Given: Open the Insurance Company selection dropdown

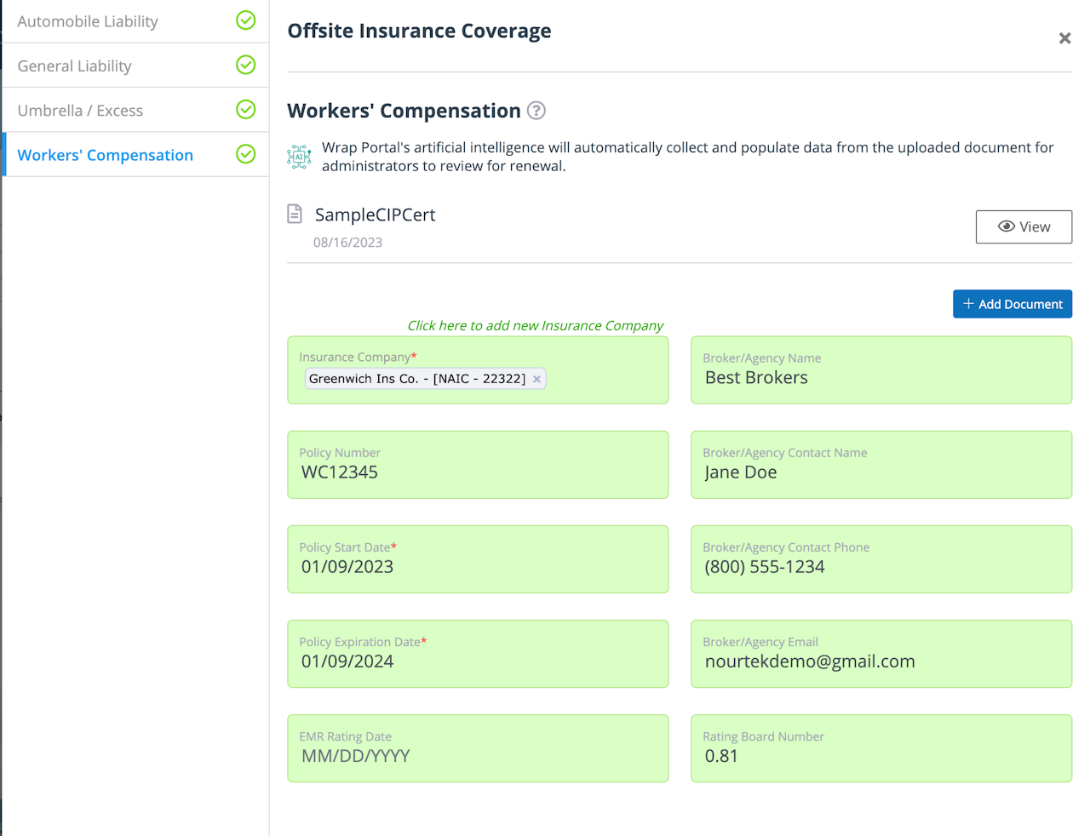Looking at the screenshot, I should tap(605, 379).
